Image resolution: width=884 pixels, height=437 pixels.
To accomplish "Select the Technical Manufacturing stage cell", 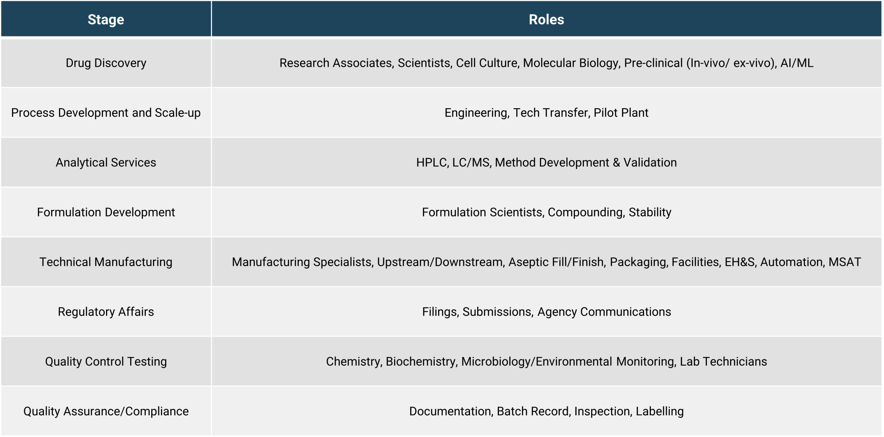I will (106, 262).
